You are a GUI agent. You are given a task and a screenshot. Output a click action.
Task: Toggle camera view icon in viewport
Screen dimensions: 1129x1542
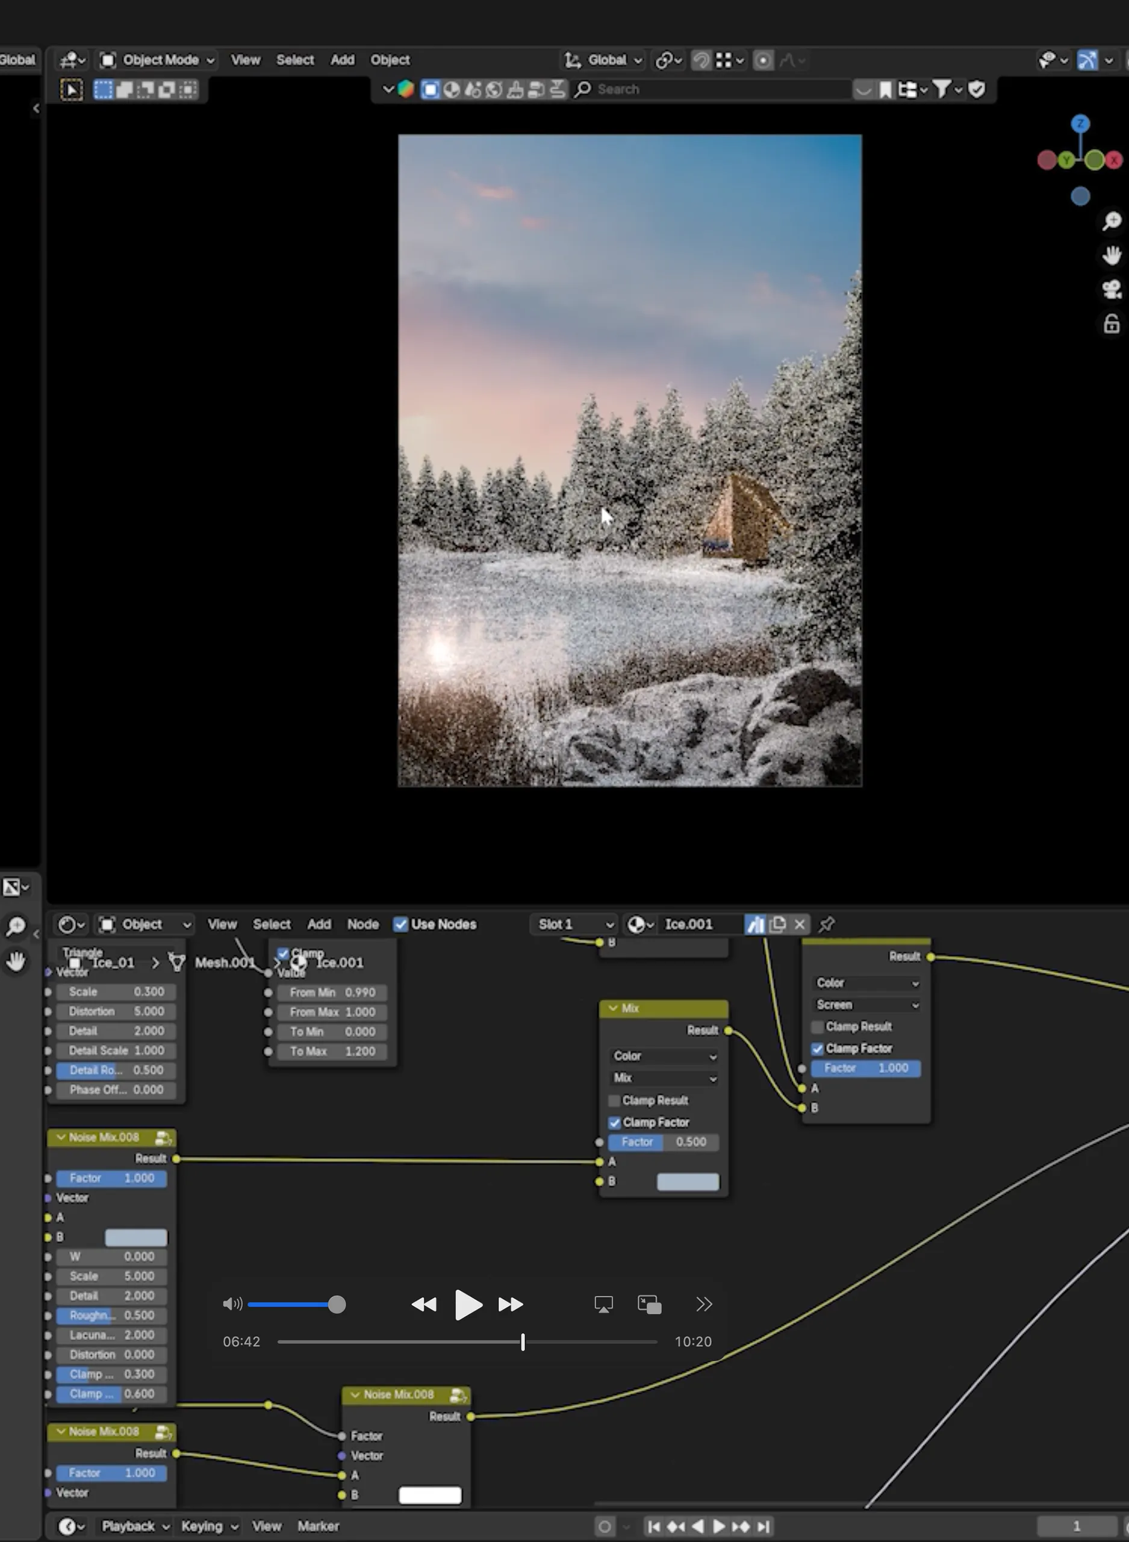[x=1111, y=289]
